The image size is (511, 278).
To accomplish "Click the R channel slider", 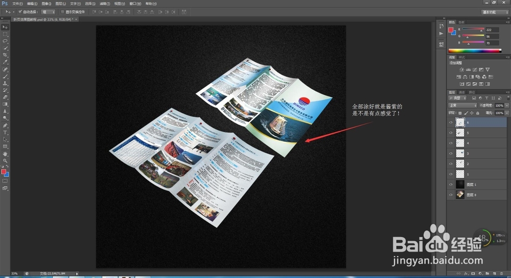I will (x=473, y=29).
